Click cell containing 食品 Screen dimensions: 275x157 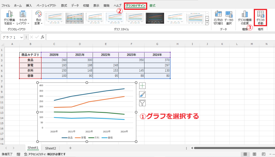coord(30,60)
